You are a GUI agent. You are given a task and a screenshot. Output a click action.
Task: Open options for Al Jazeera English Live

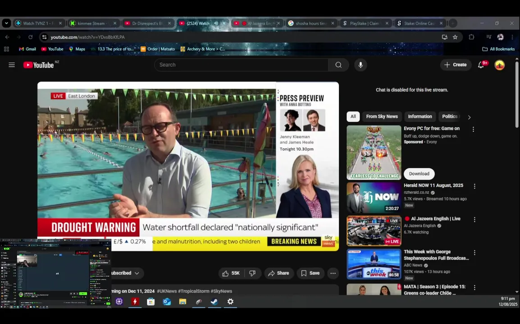(x=474, y=220)
